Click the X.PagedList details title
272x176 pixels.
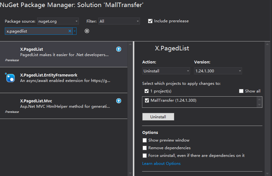point(172,48)
